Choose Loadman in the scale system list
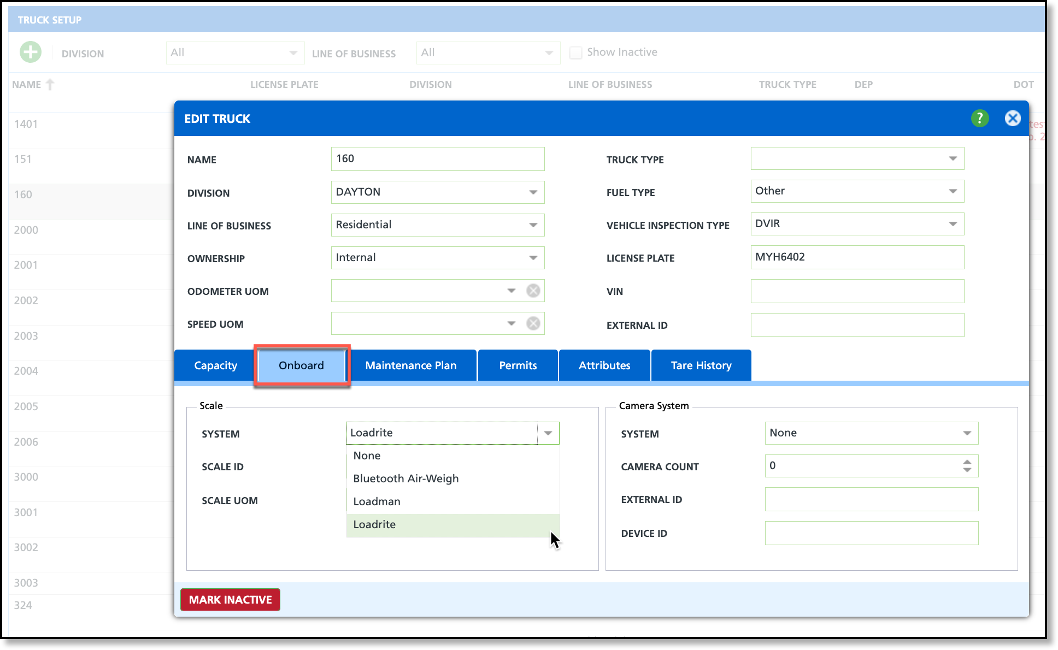 tap(377, 501)
